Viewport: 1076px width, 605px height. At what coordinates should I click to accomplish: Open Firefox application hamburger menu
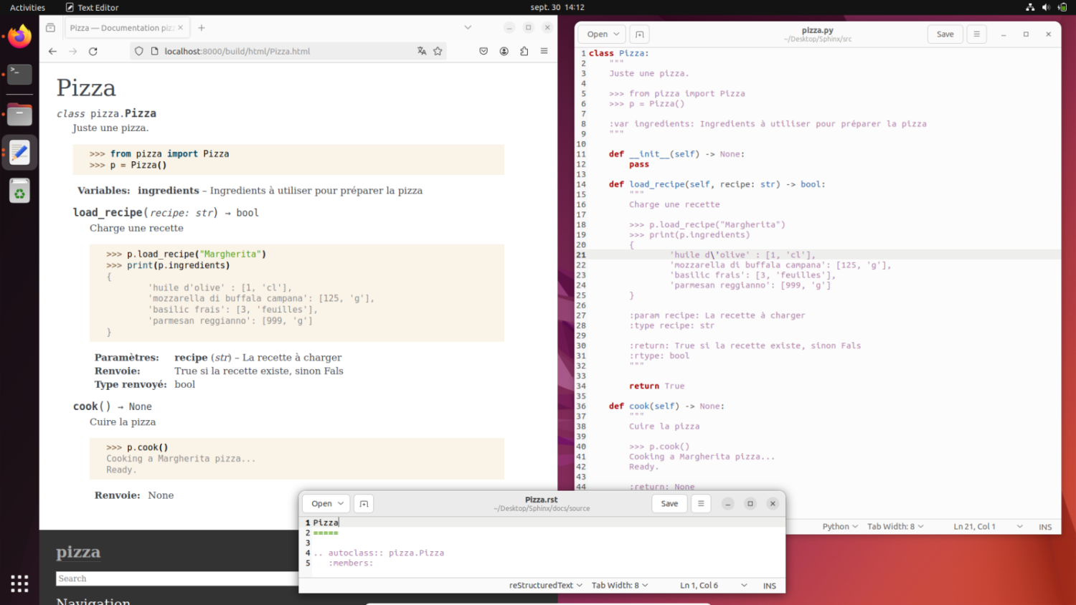(544, 51)
